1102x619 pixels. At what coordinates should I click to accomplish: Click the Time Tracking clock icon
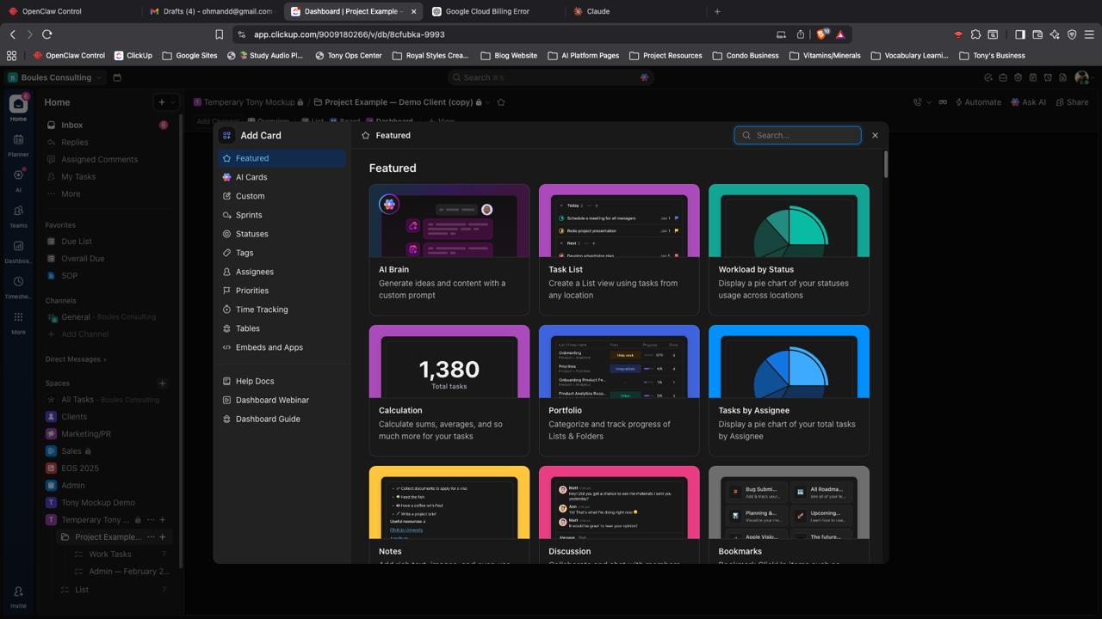click(x=226, y=309)
